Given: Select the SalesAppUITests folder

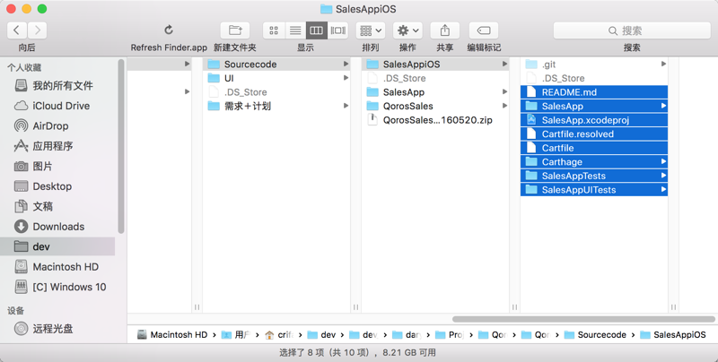Looking at the screenshot, I should (594, 190).
